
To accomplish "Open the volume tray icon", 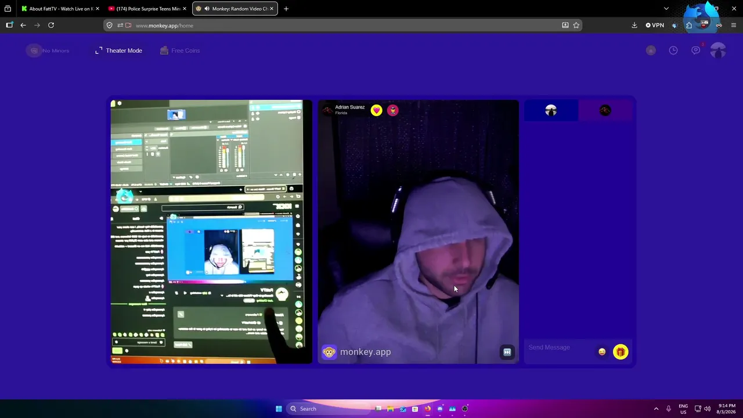I will [707, 409].
